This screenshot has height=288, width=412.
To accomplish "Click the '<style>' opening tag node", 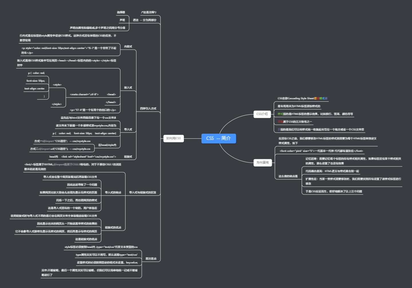I will pos(57,85).
